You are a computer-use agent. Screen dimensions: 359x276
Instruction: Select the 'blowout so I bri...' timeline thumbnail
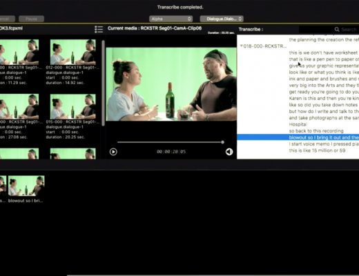[x=26, y=186]
